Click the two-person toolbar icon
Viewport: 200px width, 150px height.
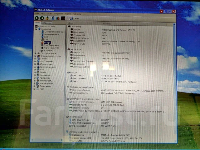click(58, 18)
